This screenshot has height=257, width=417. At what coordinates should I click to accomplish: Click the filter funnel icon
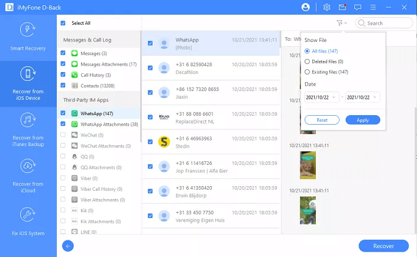tap(340, 23)
